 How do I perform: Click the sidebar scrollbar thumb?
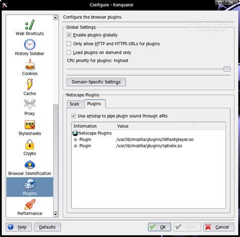click(56, 158)
